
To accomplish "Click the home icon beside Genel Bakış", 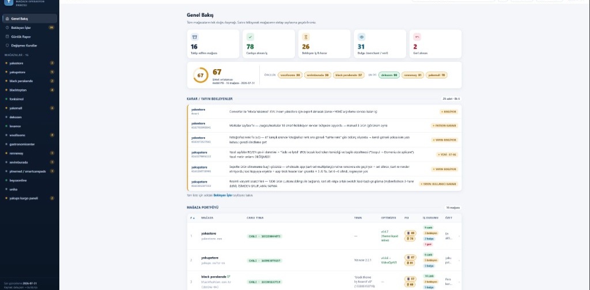I will click(7, 18).
